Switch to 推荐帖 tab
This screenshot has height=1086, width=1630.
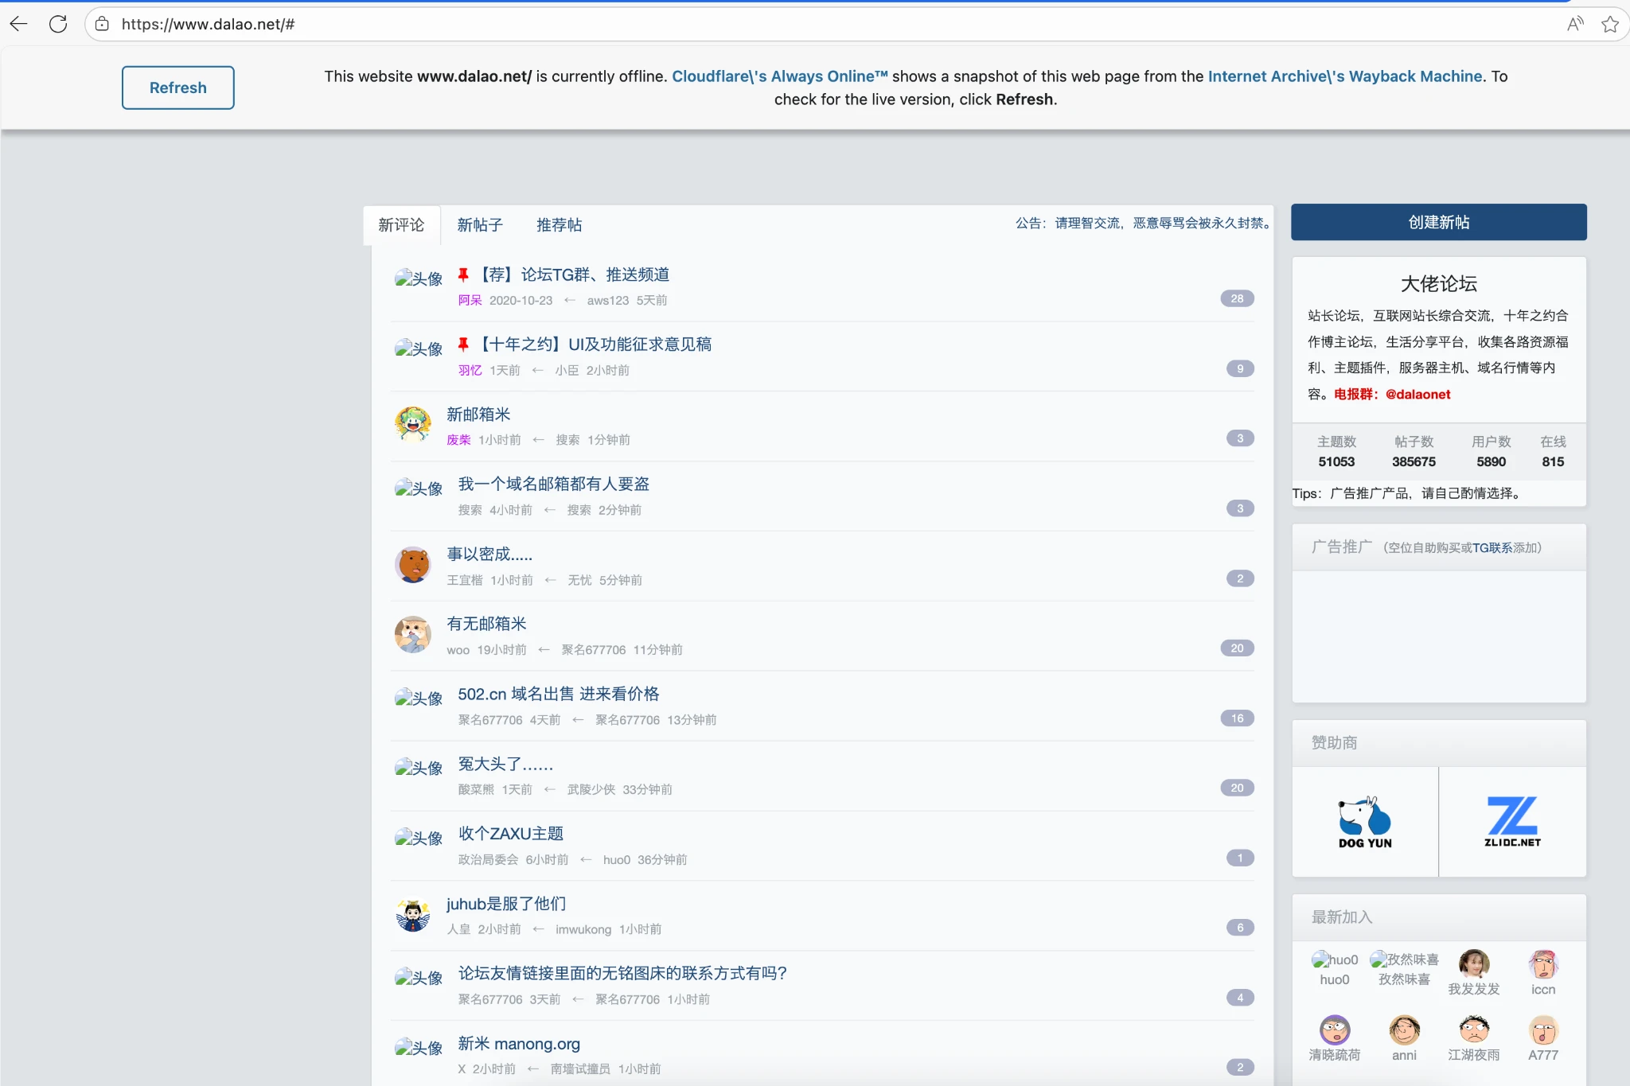pos(560,225)
